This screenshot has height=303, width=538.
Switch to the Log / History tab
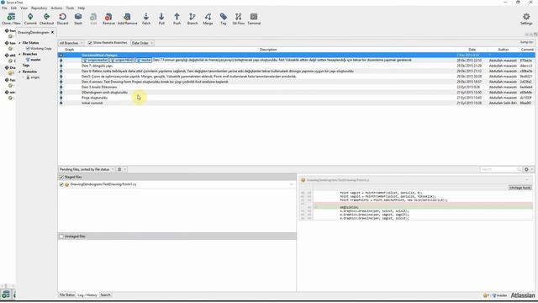point(87,295)
